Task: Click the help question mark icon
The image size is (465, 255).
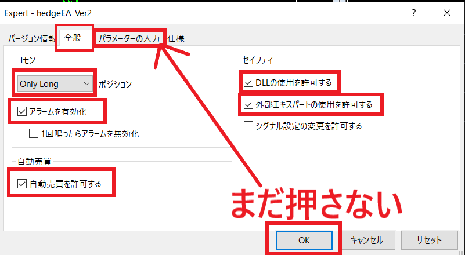Action: 414,13
